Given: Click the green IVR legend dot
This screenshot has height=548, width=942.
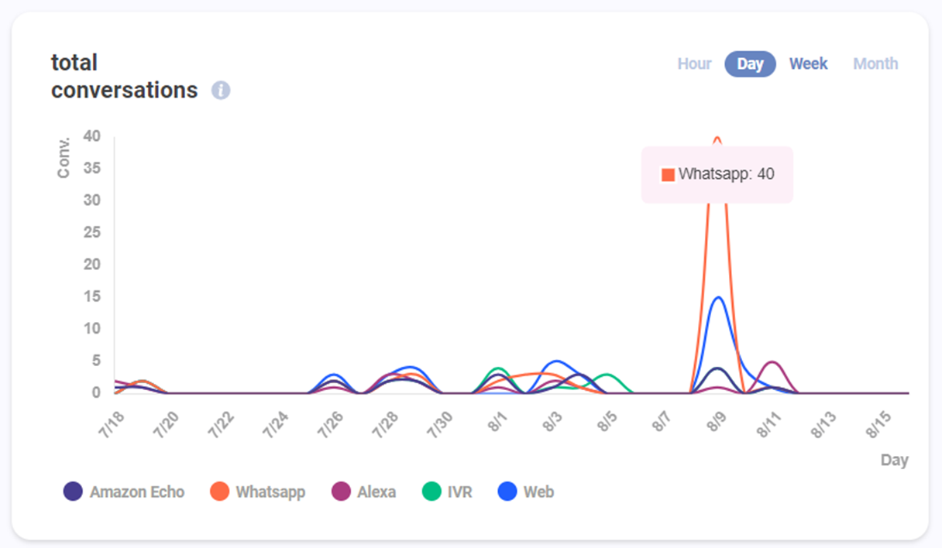Looking at the screenshot, I should [x=431, y=491].
